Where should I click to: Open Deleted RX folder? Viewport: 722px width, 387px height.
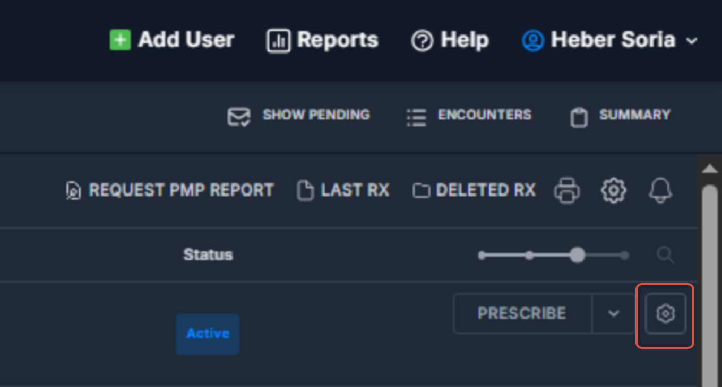[474, 190]
